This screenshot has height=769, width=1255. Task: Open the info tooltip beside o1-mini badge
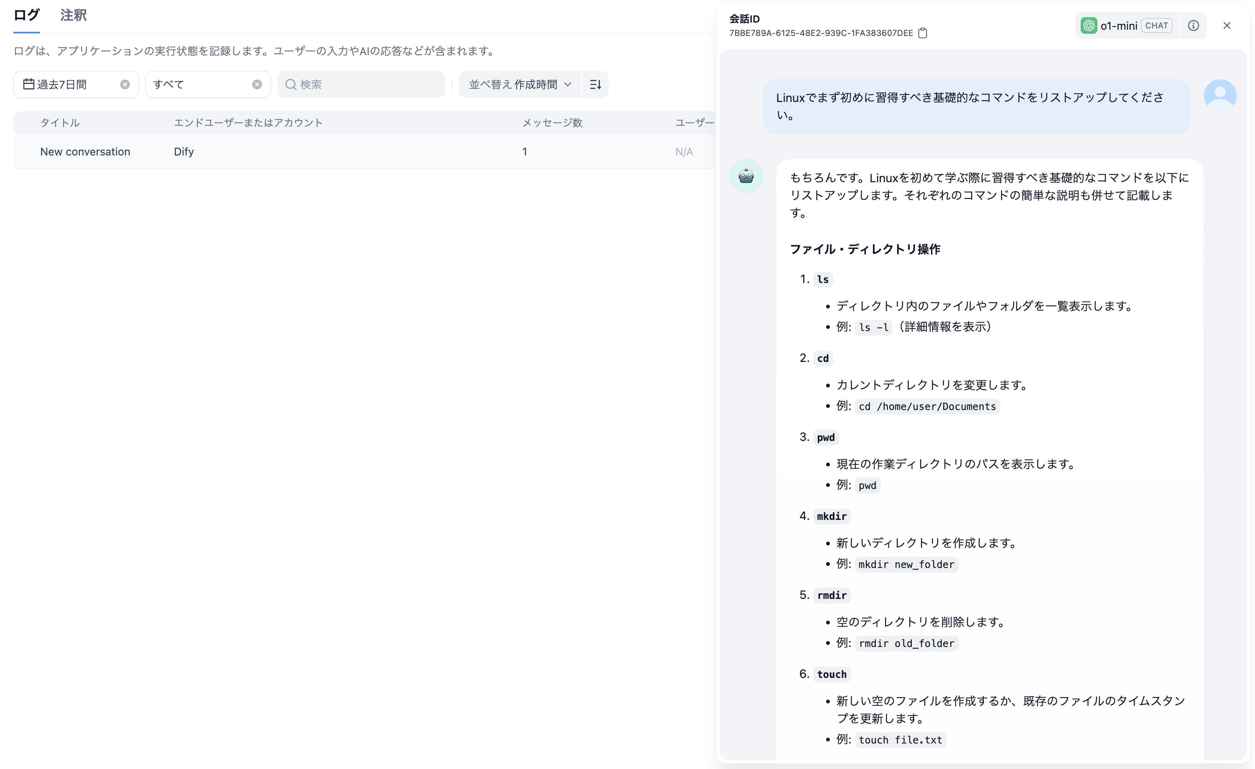pyautogui.click(x=1194, y=25)
